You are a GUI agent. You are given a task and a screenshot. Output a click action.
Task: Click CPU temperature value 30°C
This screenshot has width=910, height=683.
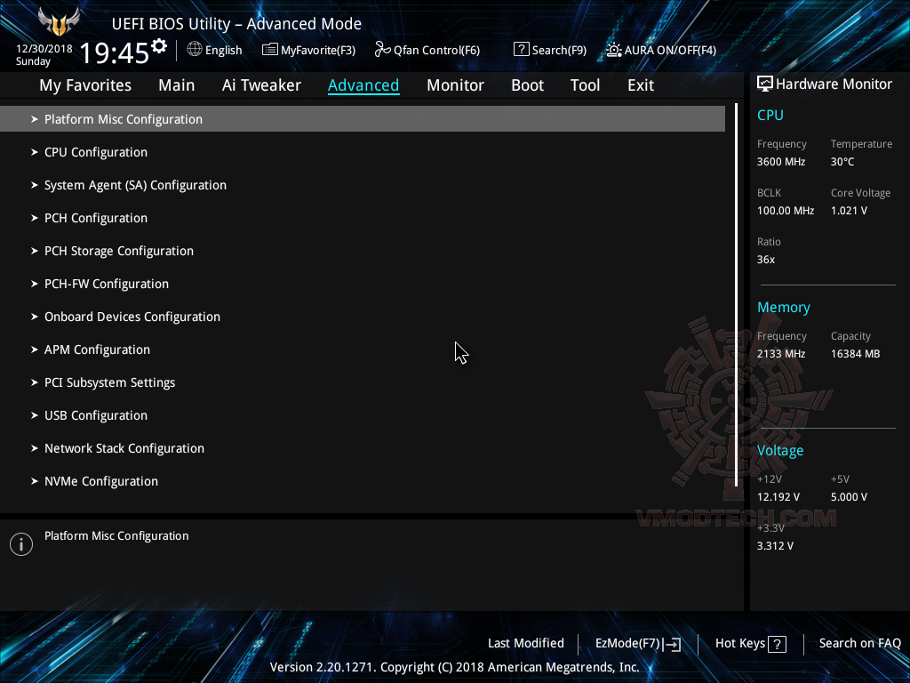pos(842,162)
